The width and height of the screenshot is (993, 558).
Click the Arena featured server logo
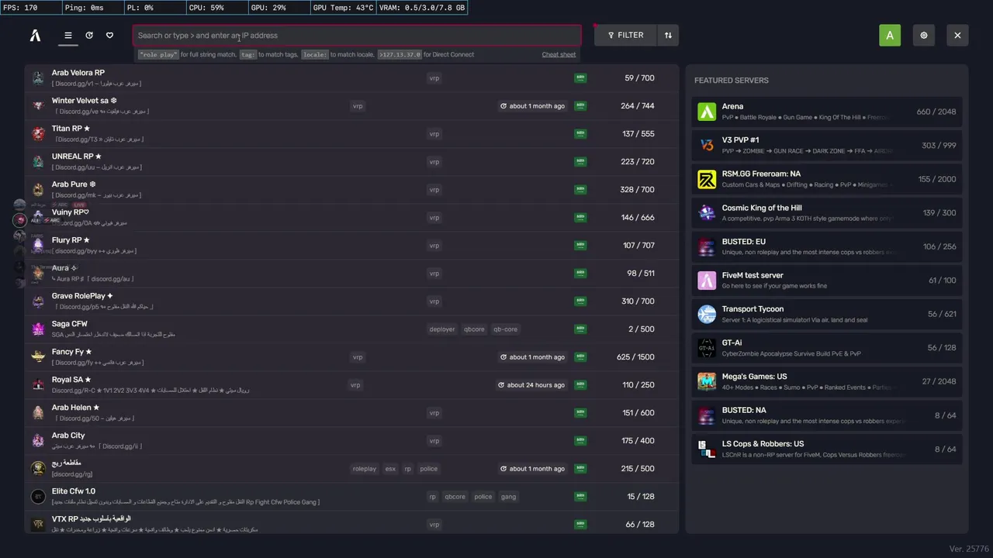pyautogui.click(x=707, y=112)
